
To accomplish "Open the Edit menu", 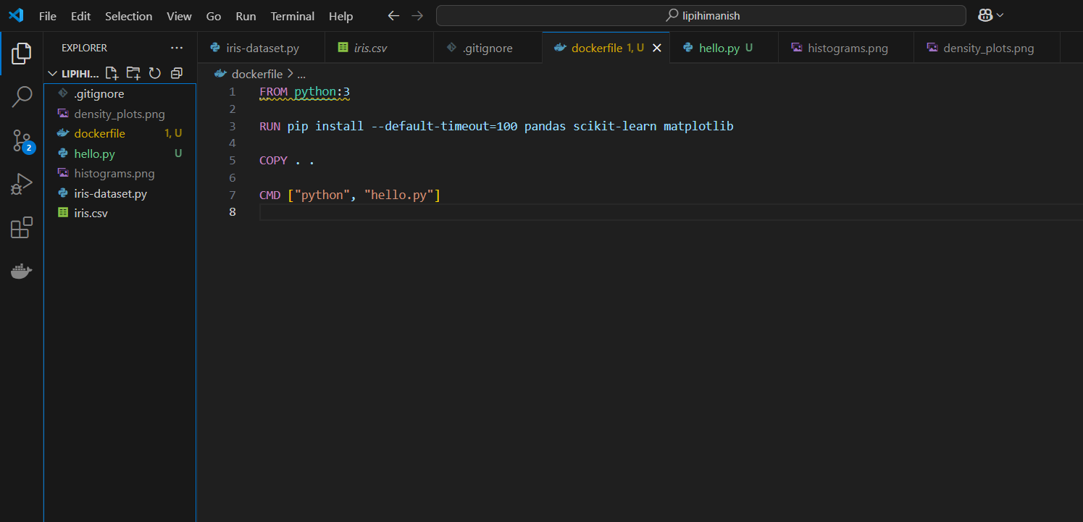I will click(x=81, y=16).
